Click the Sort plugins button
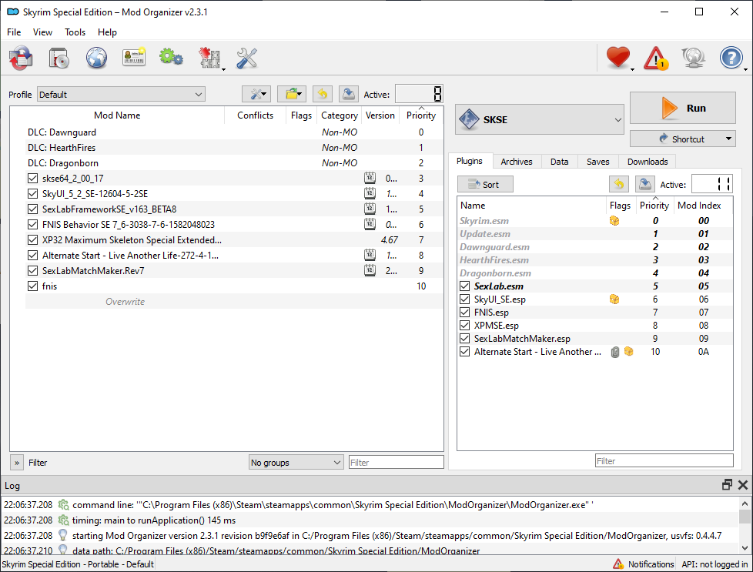This screenshot has width=753, height=572. (x=485, y=185)
